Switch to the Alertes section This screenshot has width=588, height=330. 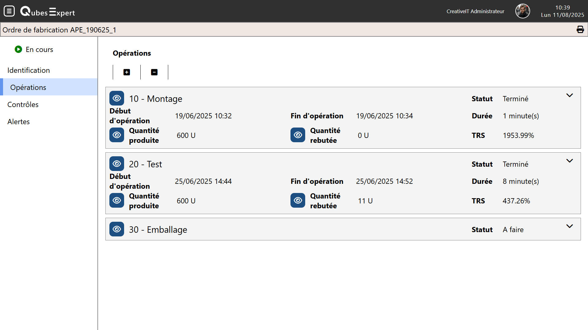tap(19, 122)
